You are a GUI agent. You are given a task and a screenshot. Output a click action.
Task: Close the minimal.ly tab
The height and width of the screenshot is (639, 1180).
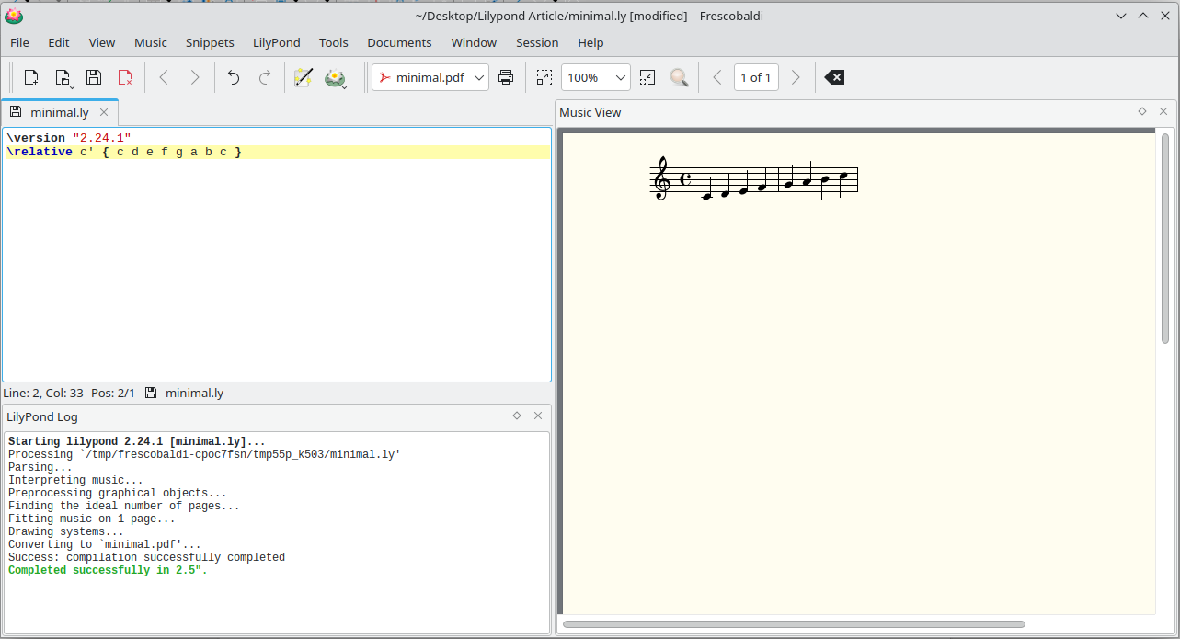coord(104,112)
